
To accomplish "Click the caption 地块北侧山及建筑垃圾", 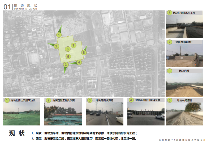I will pyautogui.click(x=23, y=100).
